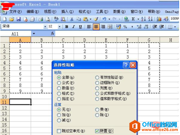Open the Chart Wizard icon
The width and height of the screenshot is (180, 135).
click(x=159, y=19)
